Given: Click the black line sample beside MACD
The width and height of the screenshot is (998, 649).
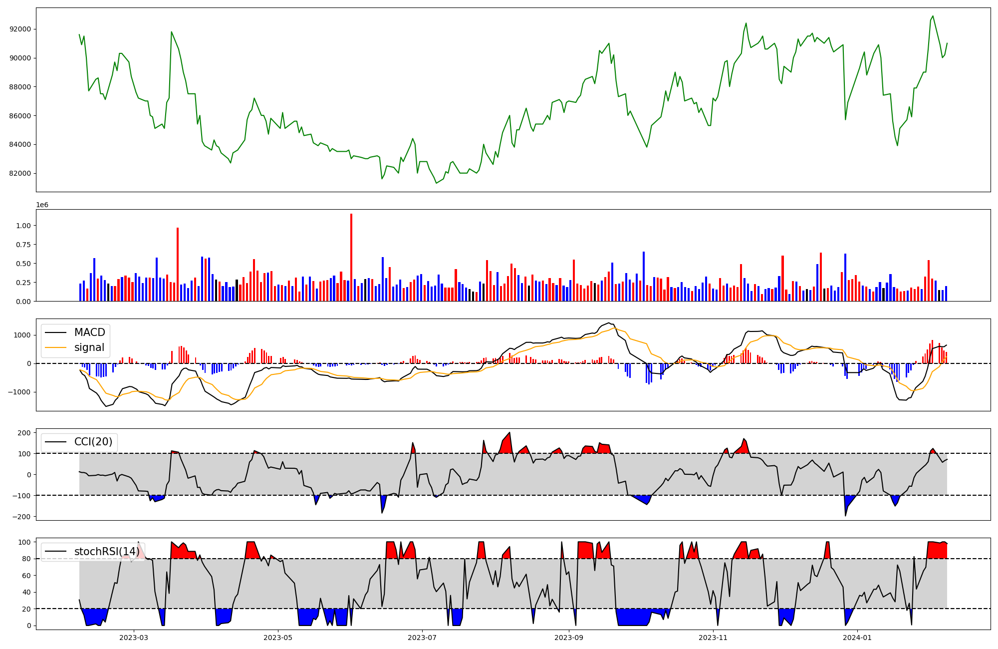Looking at the screenshot, I should 55,333.
